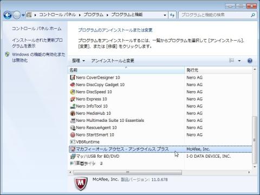Select Nero StartSmart 10 icon

point(73,135)
